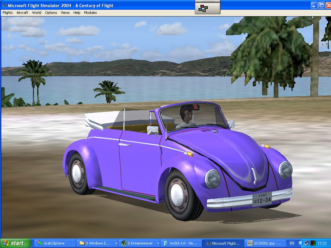This screenshot has height=248, width=331.
Task: Maximize the Flight Simulator window
Action: point(322,5)
